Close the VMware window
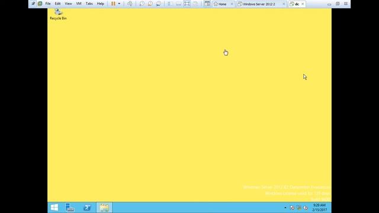This screenshot has width=379, height=213. (x=346, y=4)
